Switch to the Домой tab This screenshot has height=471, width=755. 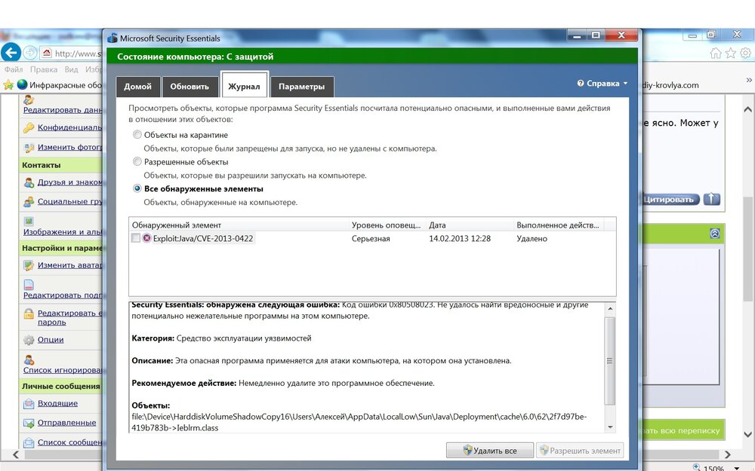click(137, 87)
